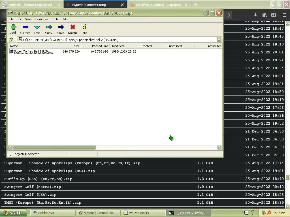
Task: Click the red Delete icon
Action: point(73,27)
